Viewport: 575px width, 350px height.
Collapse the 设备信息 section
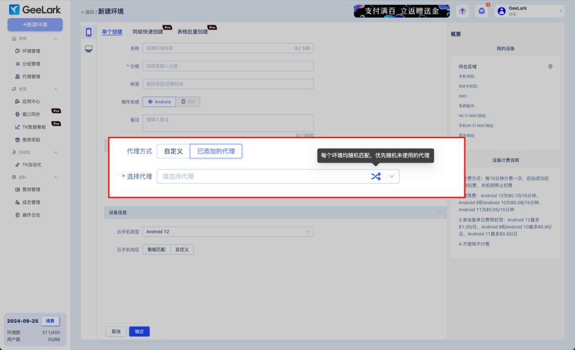click(x=439, y=213)
